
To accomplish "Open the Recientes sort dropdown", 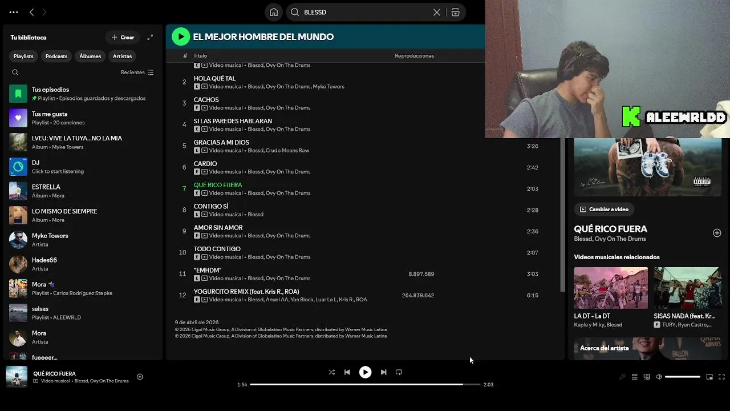I will (x=137, y=72).
